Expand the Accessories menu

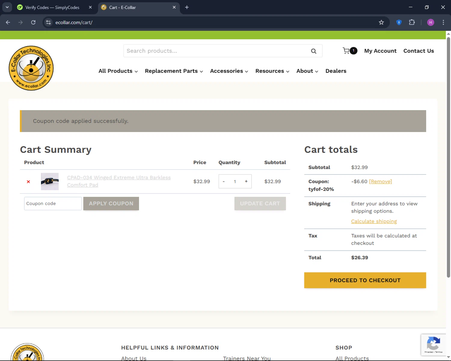point(229,71)
